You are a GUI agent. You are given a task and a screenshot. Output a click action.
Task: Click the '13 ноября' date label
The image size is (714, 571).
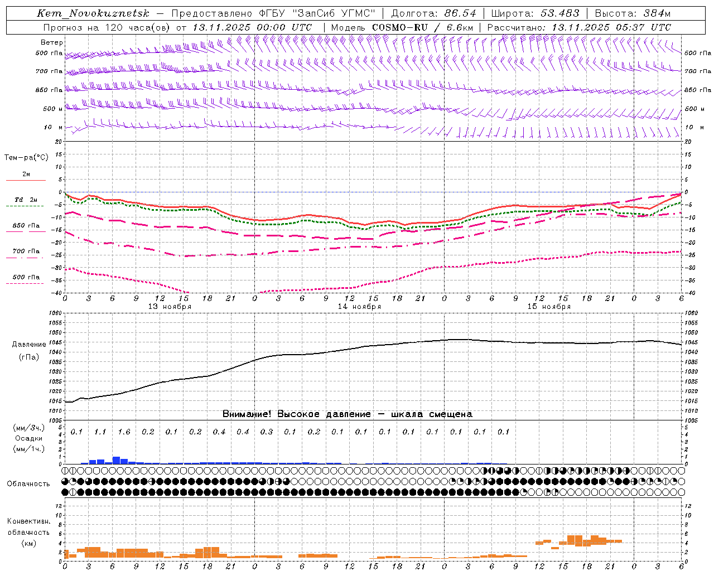coord(170,307)
